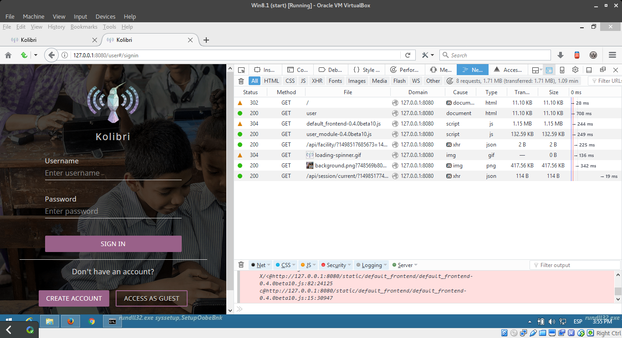The width and height of the screenshot is (622, 338).
Task: Clear the web console with trash icon
Action: point(241,265)
